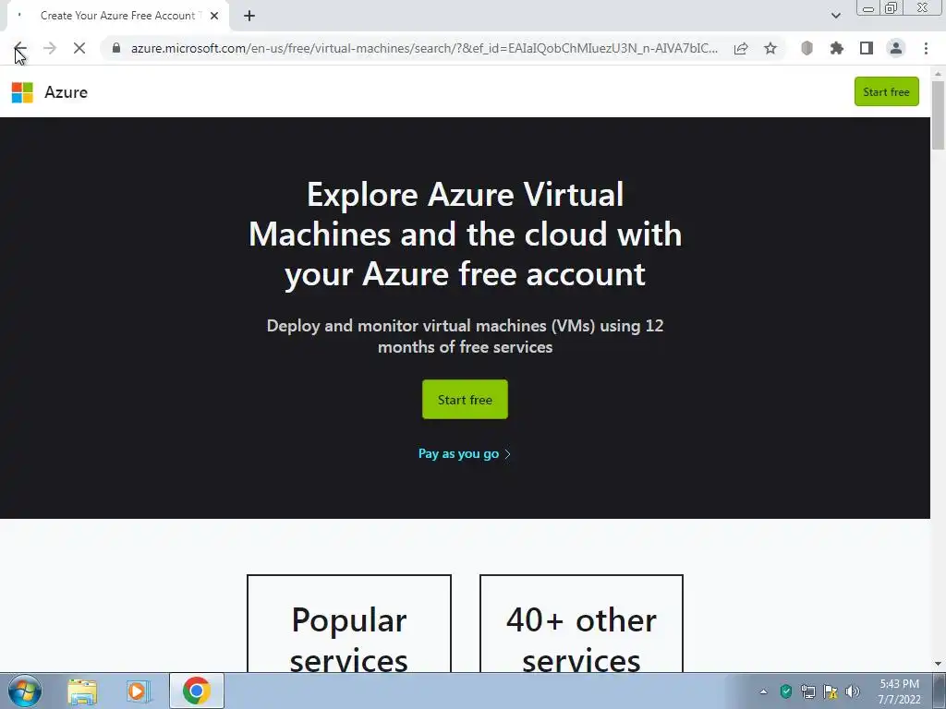Select the 40+ other services card
Image resolution: width=946 pixels, height=709 pixels.
[x=581, y=623]
